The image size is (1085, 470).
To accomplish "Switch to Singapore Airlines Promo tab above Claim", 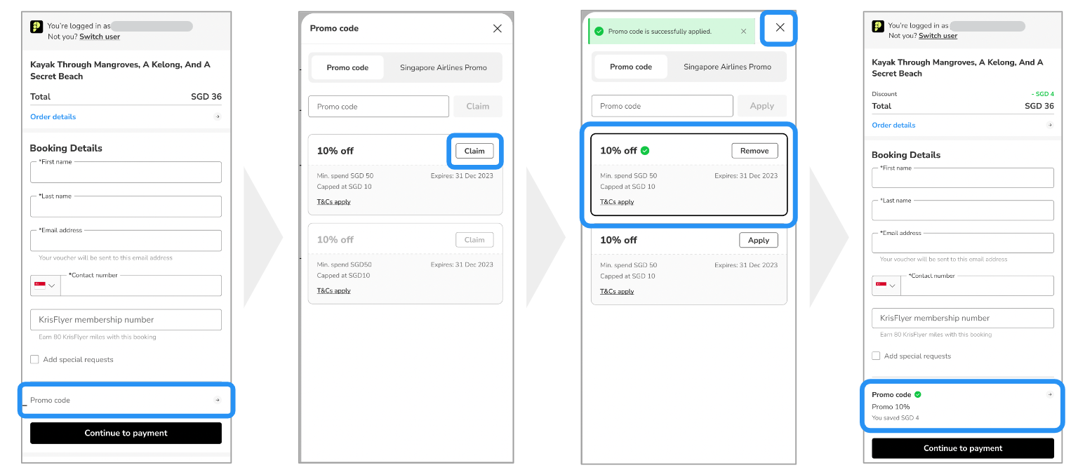I will [x=443, y=68].
